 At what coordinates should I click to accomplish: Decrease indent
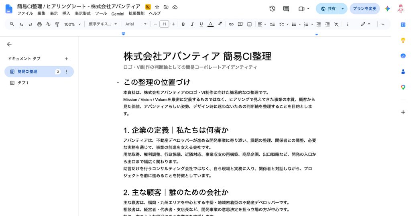point(318,24)
